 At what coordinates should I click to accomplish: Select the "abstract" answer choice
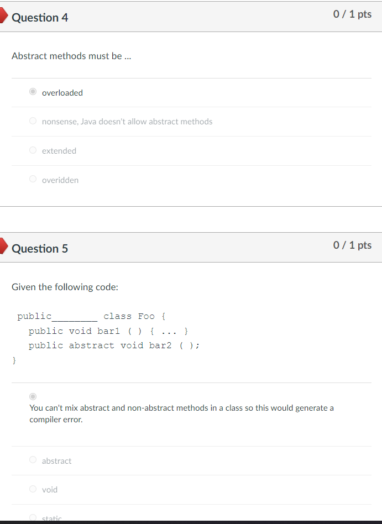pos(33,459)
